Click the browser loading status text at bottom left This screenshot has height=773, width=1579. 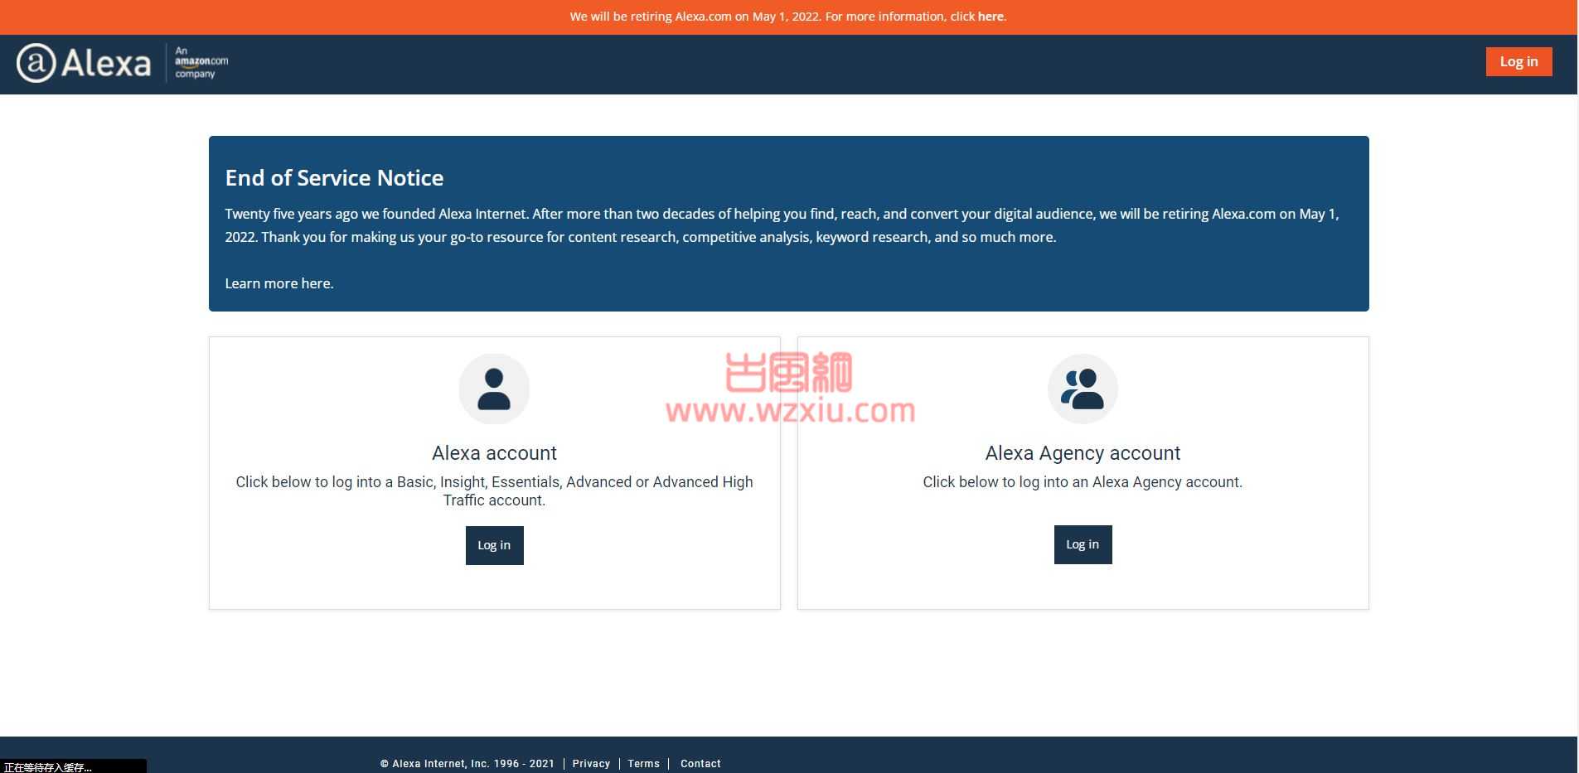click(48, 767)
